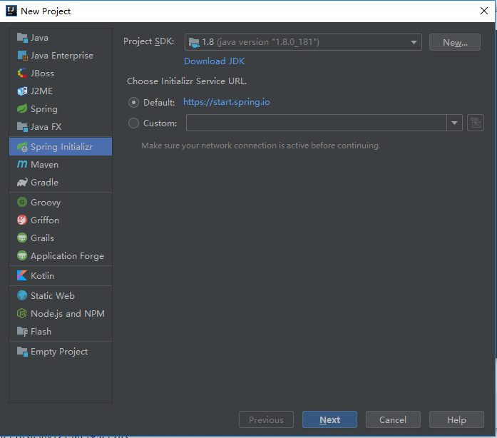Viewport: 497px width, 438px height.
Task: Click inside the Custom URL text field
Action: [317, 123]
